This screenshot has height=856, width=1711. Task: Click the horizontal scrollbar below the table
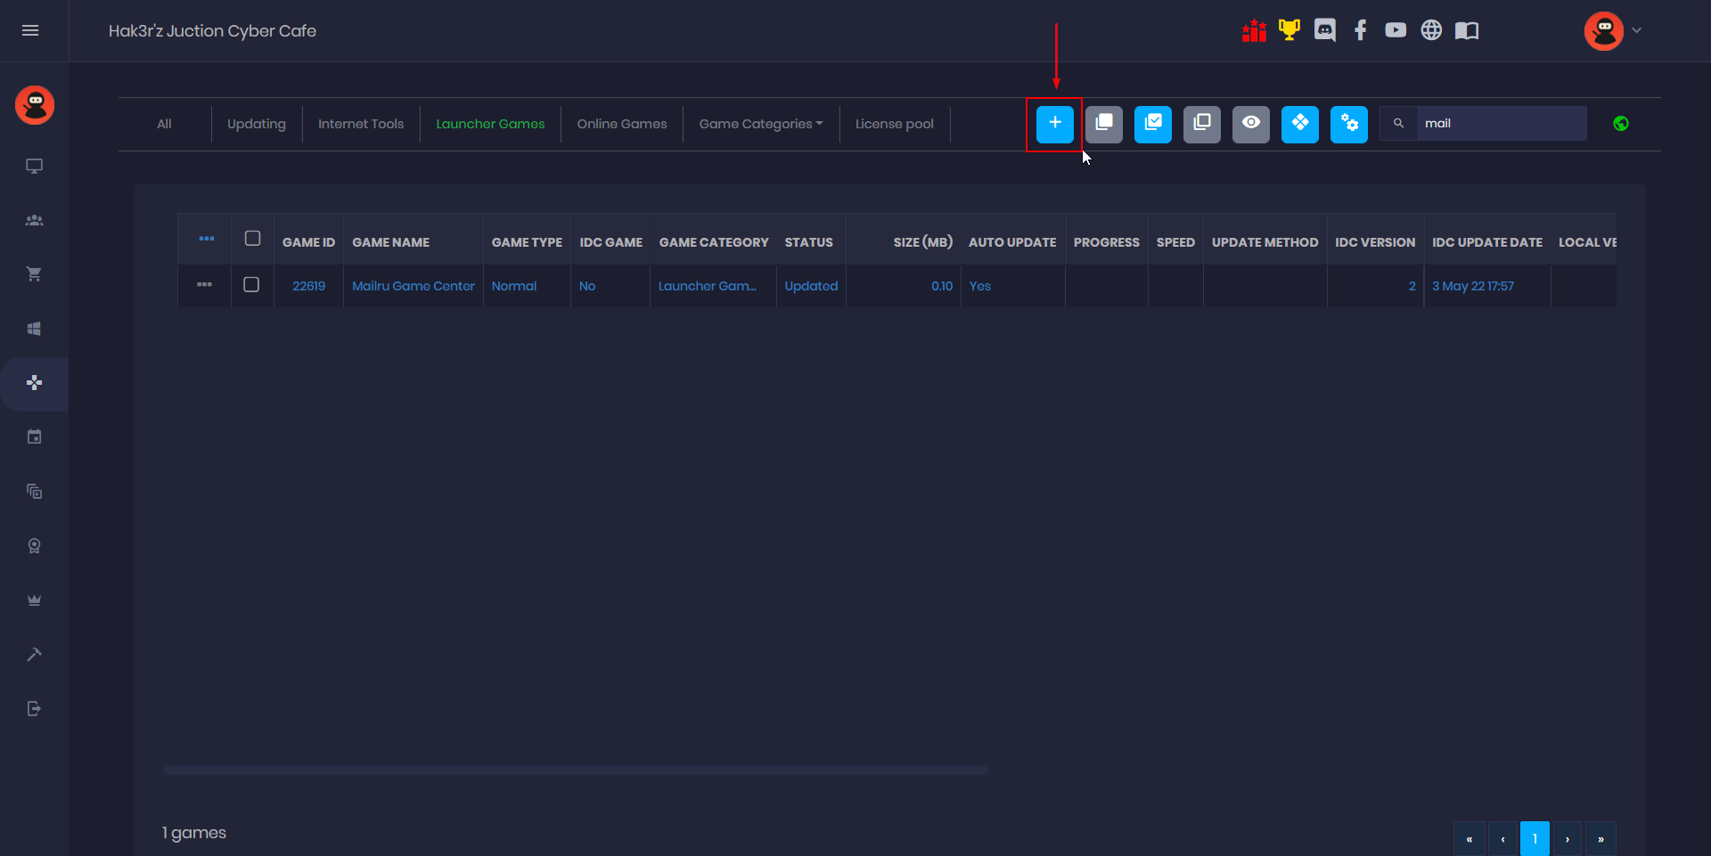pyautogui.click(x=576, y=770)
